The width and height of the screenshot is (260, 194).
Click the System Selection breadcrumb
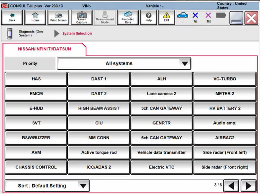point(77,34)
